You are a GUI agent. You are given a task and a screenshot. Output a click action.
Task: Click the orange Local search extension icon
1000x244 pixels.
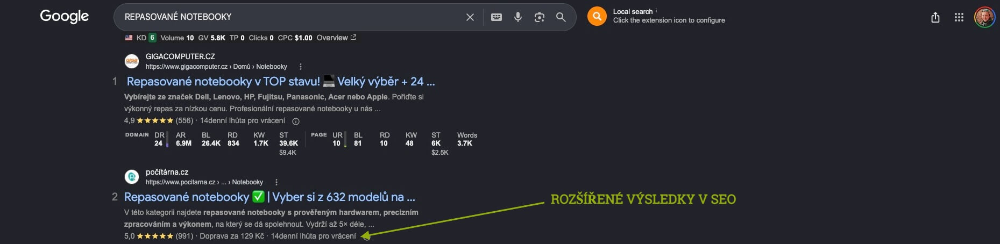pos(597,16)
